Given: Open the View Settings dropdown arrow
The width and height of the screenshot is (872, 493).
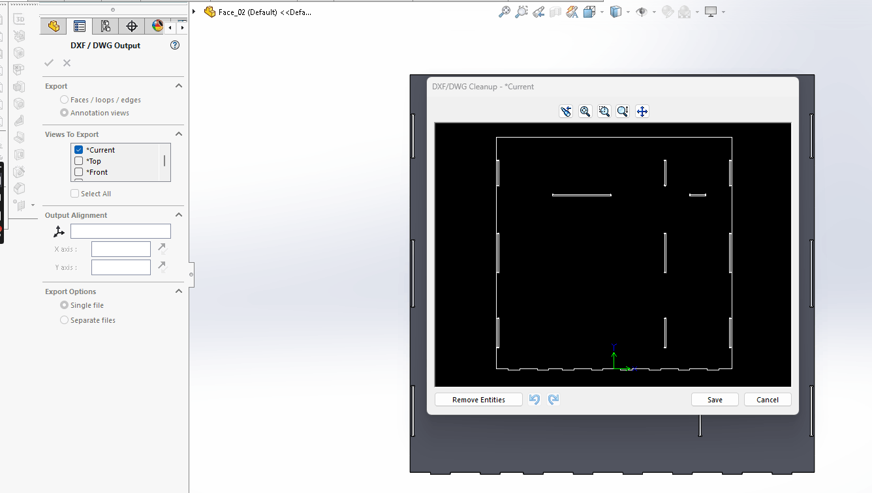Looking at the screenshot, I should pyautogui.click(x=723, y=12).
